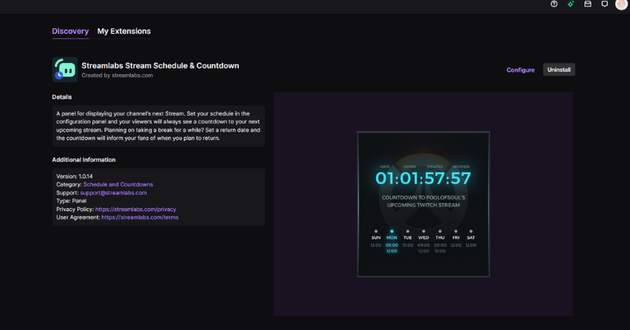
Task: Click the 'Version: 1.0.14' text
Action: (x=74, y=176)
